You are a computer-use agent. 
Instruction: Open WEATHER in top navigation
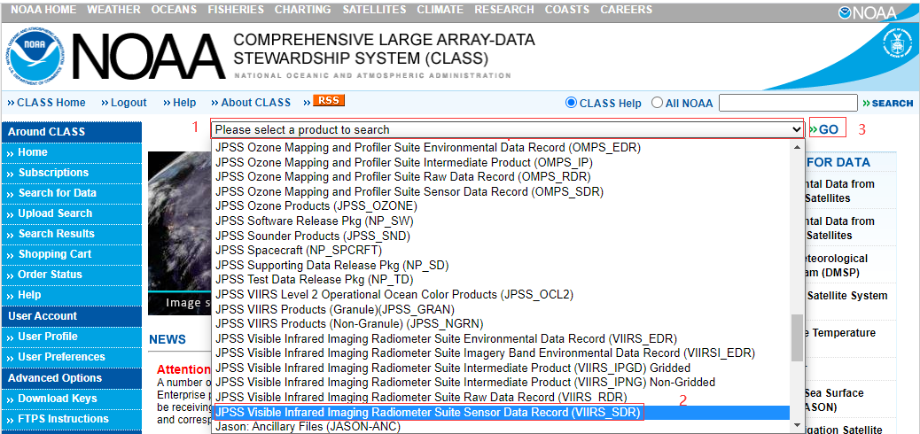tap(114, 10)
